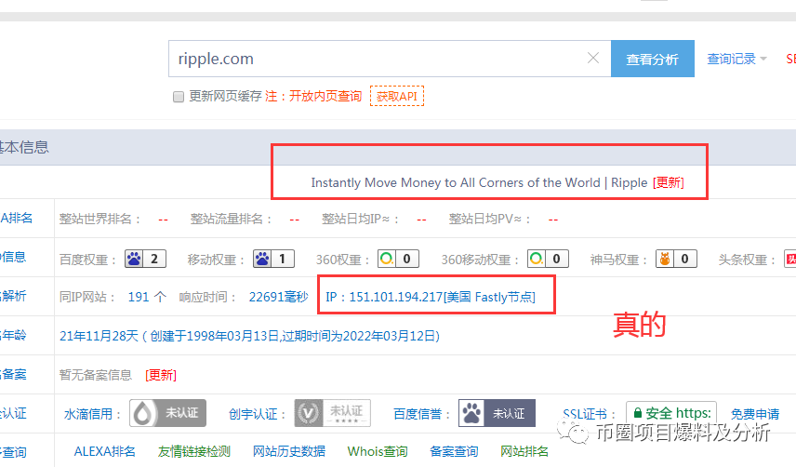Open the Whois查询 link

378,451
